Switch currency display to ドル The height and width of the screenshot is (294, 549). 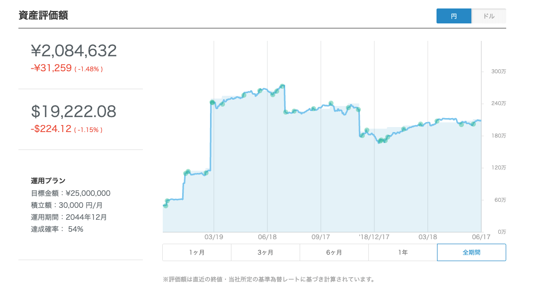coord(489,16)
